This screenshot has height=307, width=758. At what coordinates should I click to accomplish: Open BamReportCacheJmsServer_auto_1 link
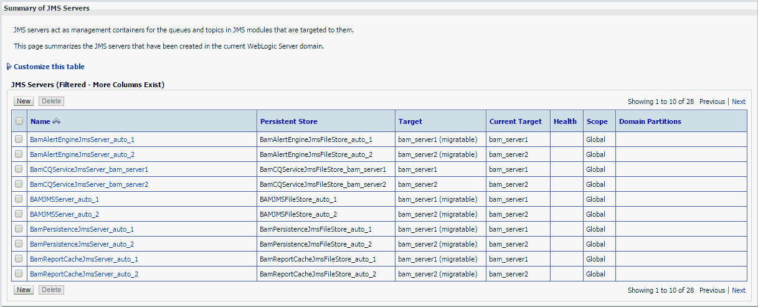pos(84,259)
